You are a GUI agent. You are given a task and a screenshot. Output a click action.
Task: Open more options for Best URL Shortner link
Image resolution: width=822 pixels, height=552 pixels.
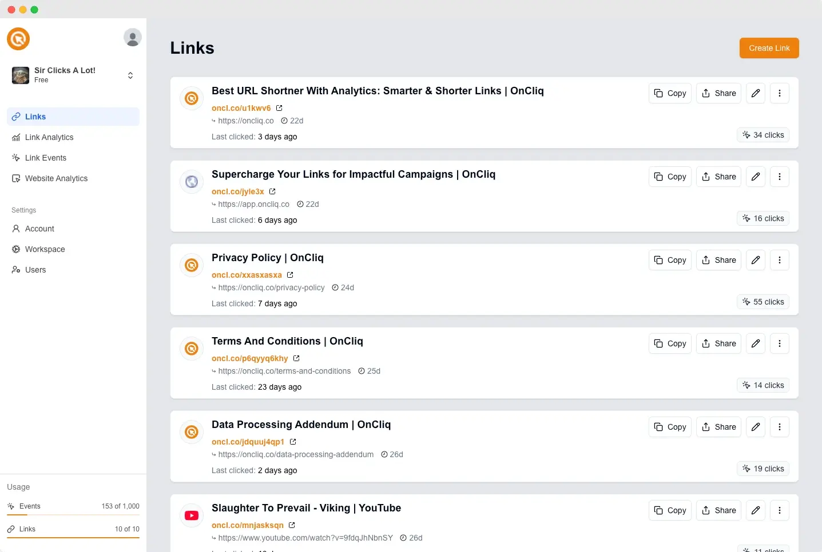(x=780, y=93)
